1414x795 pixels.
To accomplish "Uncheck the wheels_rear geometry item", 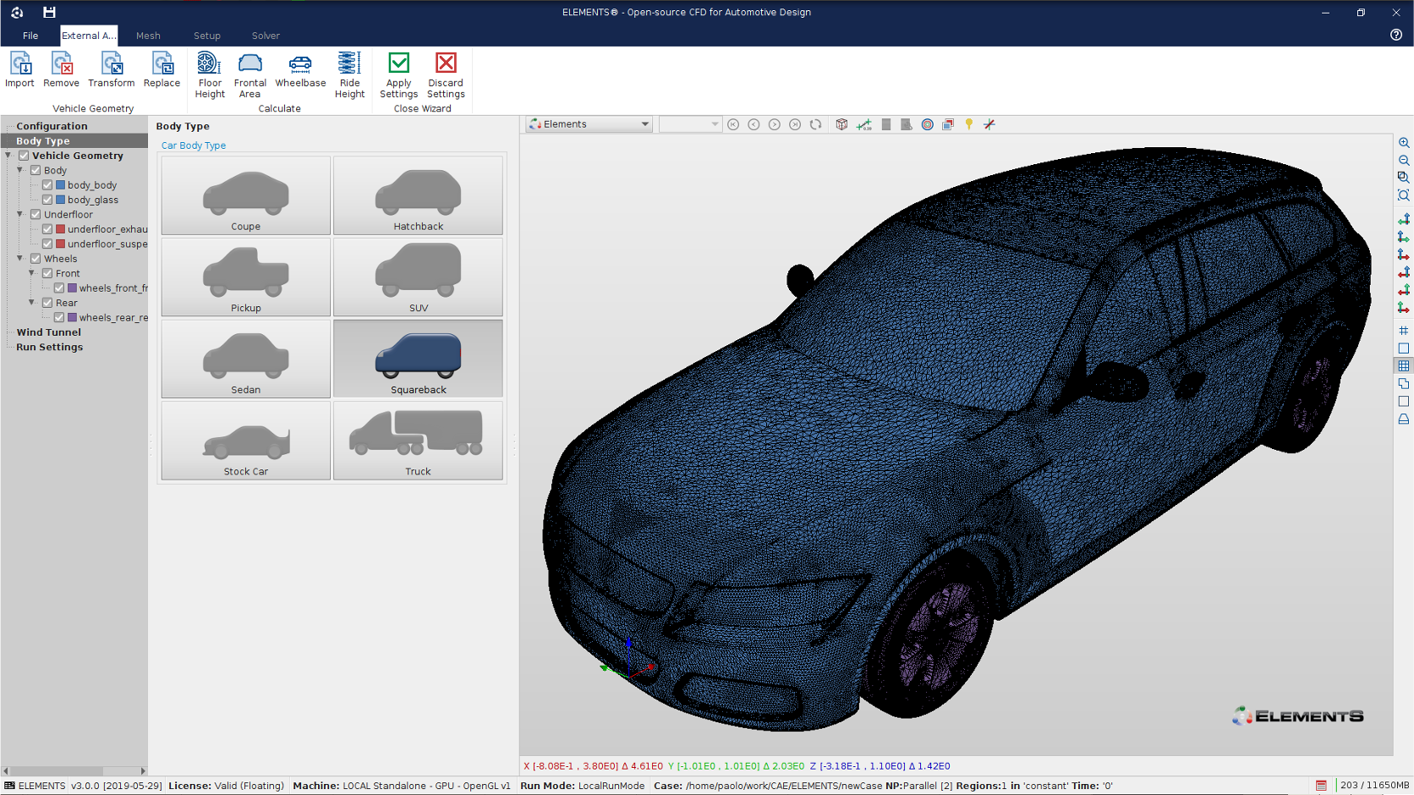I will [x=59, y=317].
